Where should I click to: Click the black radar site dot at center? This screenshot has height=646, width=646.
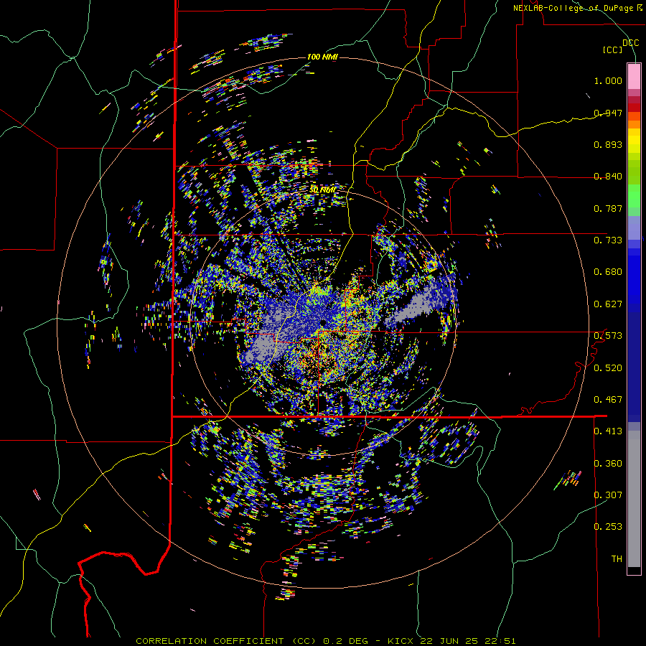pos(324,322)
